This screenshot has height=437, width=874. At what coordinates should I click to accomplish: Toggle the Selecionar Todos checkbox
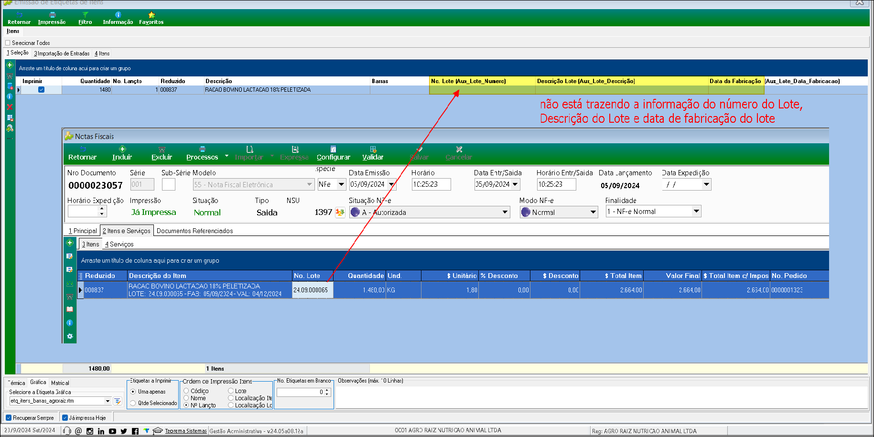pyautogui.click(x=8, y=43)
